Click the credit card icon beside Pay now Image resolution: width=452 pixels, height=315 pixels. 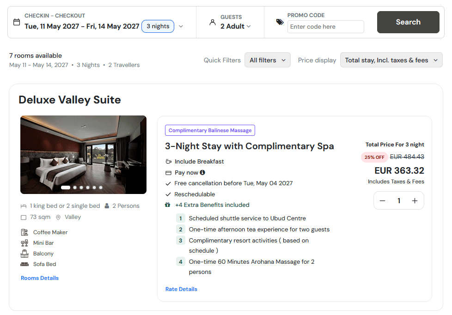[x=168, y=173]
